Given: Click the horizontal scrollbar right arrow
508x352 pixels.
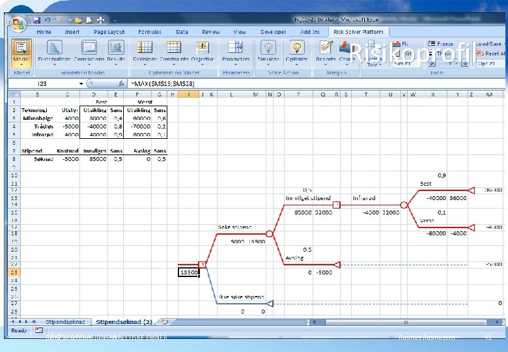Looking at the screenshot, I should tap(497, 322).
